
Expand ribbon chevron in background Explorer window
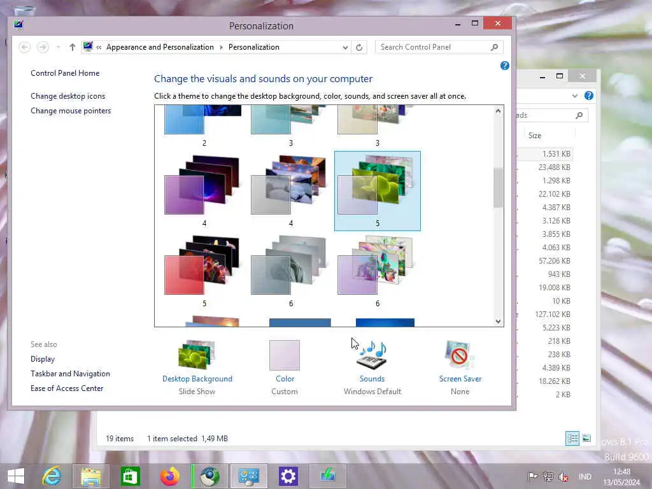pos(575,96)
